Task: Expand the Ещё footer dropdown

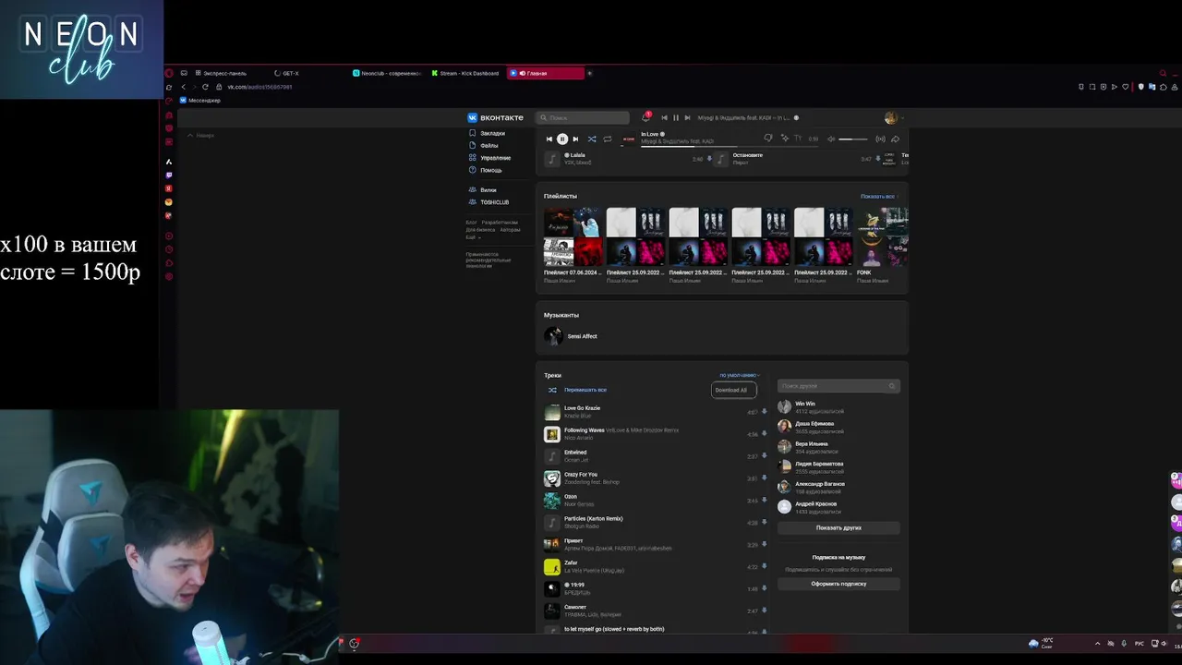Action: [x=473, y=237]
